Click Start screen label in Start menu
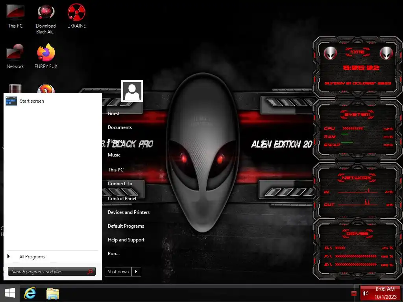The height and width of the screenshot is (302, 403). point(32,101)
